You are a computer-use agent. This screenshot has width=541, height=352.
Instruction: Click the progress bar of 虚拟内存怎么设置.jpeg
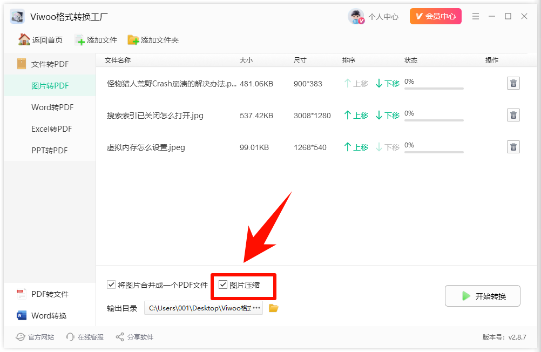434,152
